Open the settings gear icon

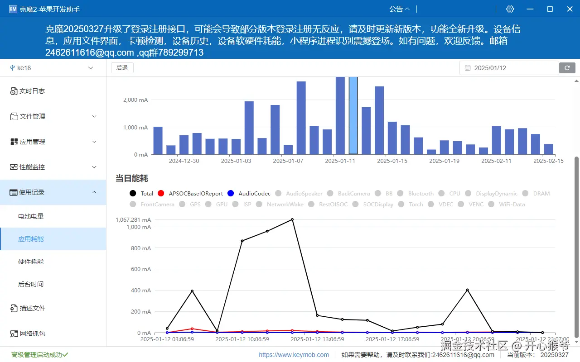510,9
